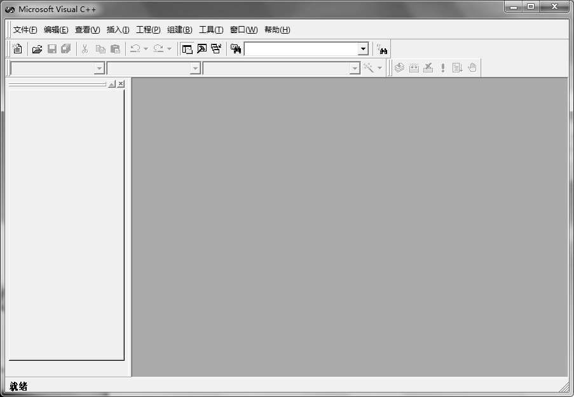Toggle the Workspace window icon
The height and width of the screenshot is (397, 574).
point(187,49)
